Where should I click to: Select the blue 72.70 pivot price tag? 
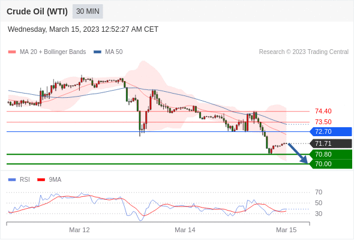pyautogui.click(x=331, y=131)
